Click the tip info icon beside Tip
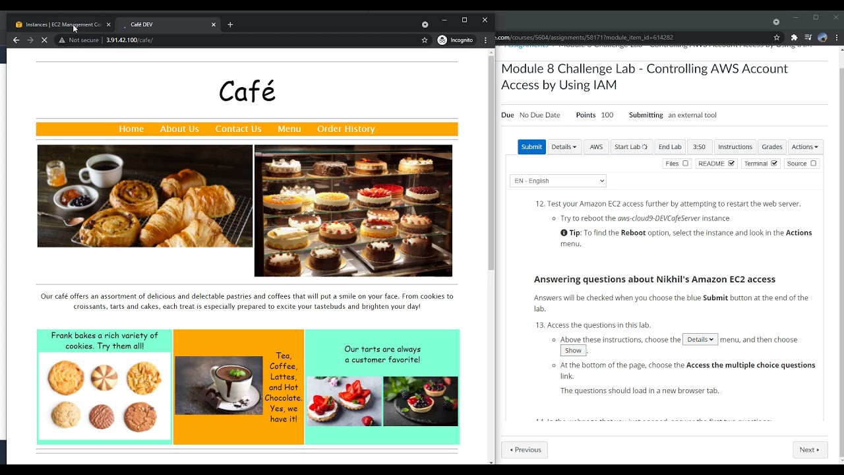The width and height of the screenshot is (844, 475). click(x=564, y=233)
